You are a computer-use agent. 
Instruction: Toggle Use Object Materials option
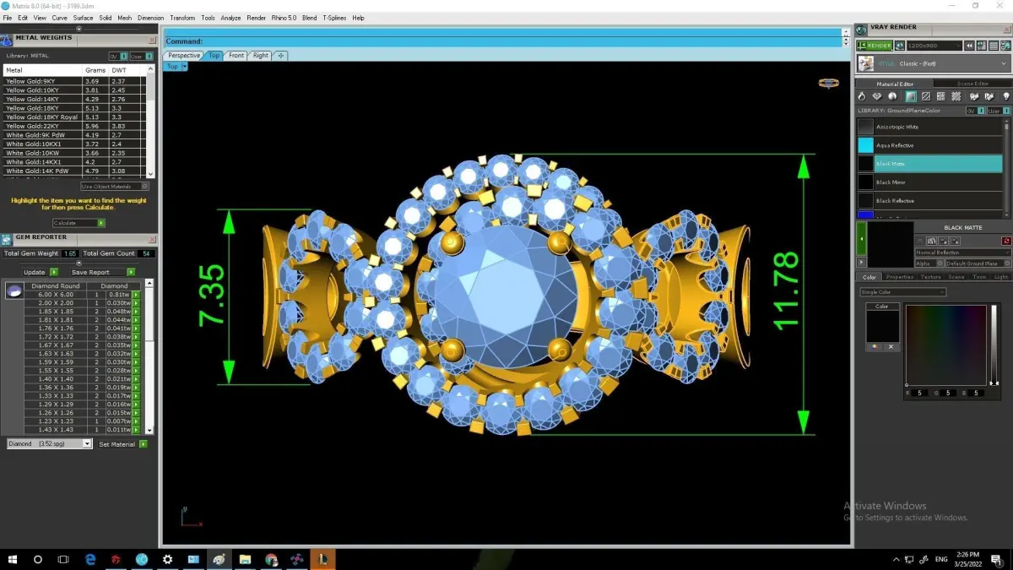coord(116,187)
